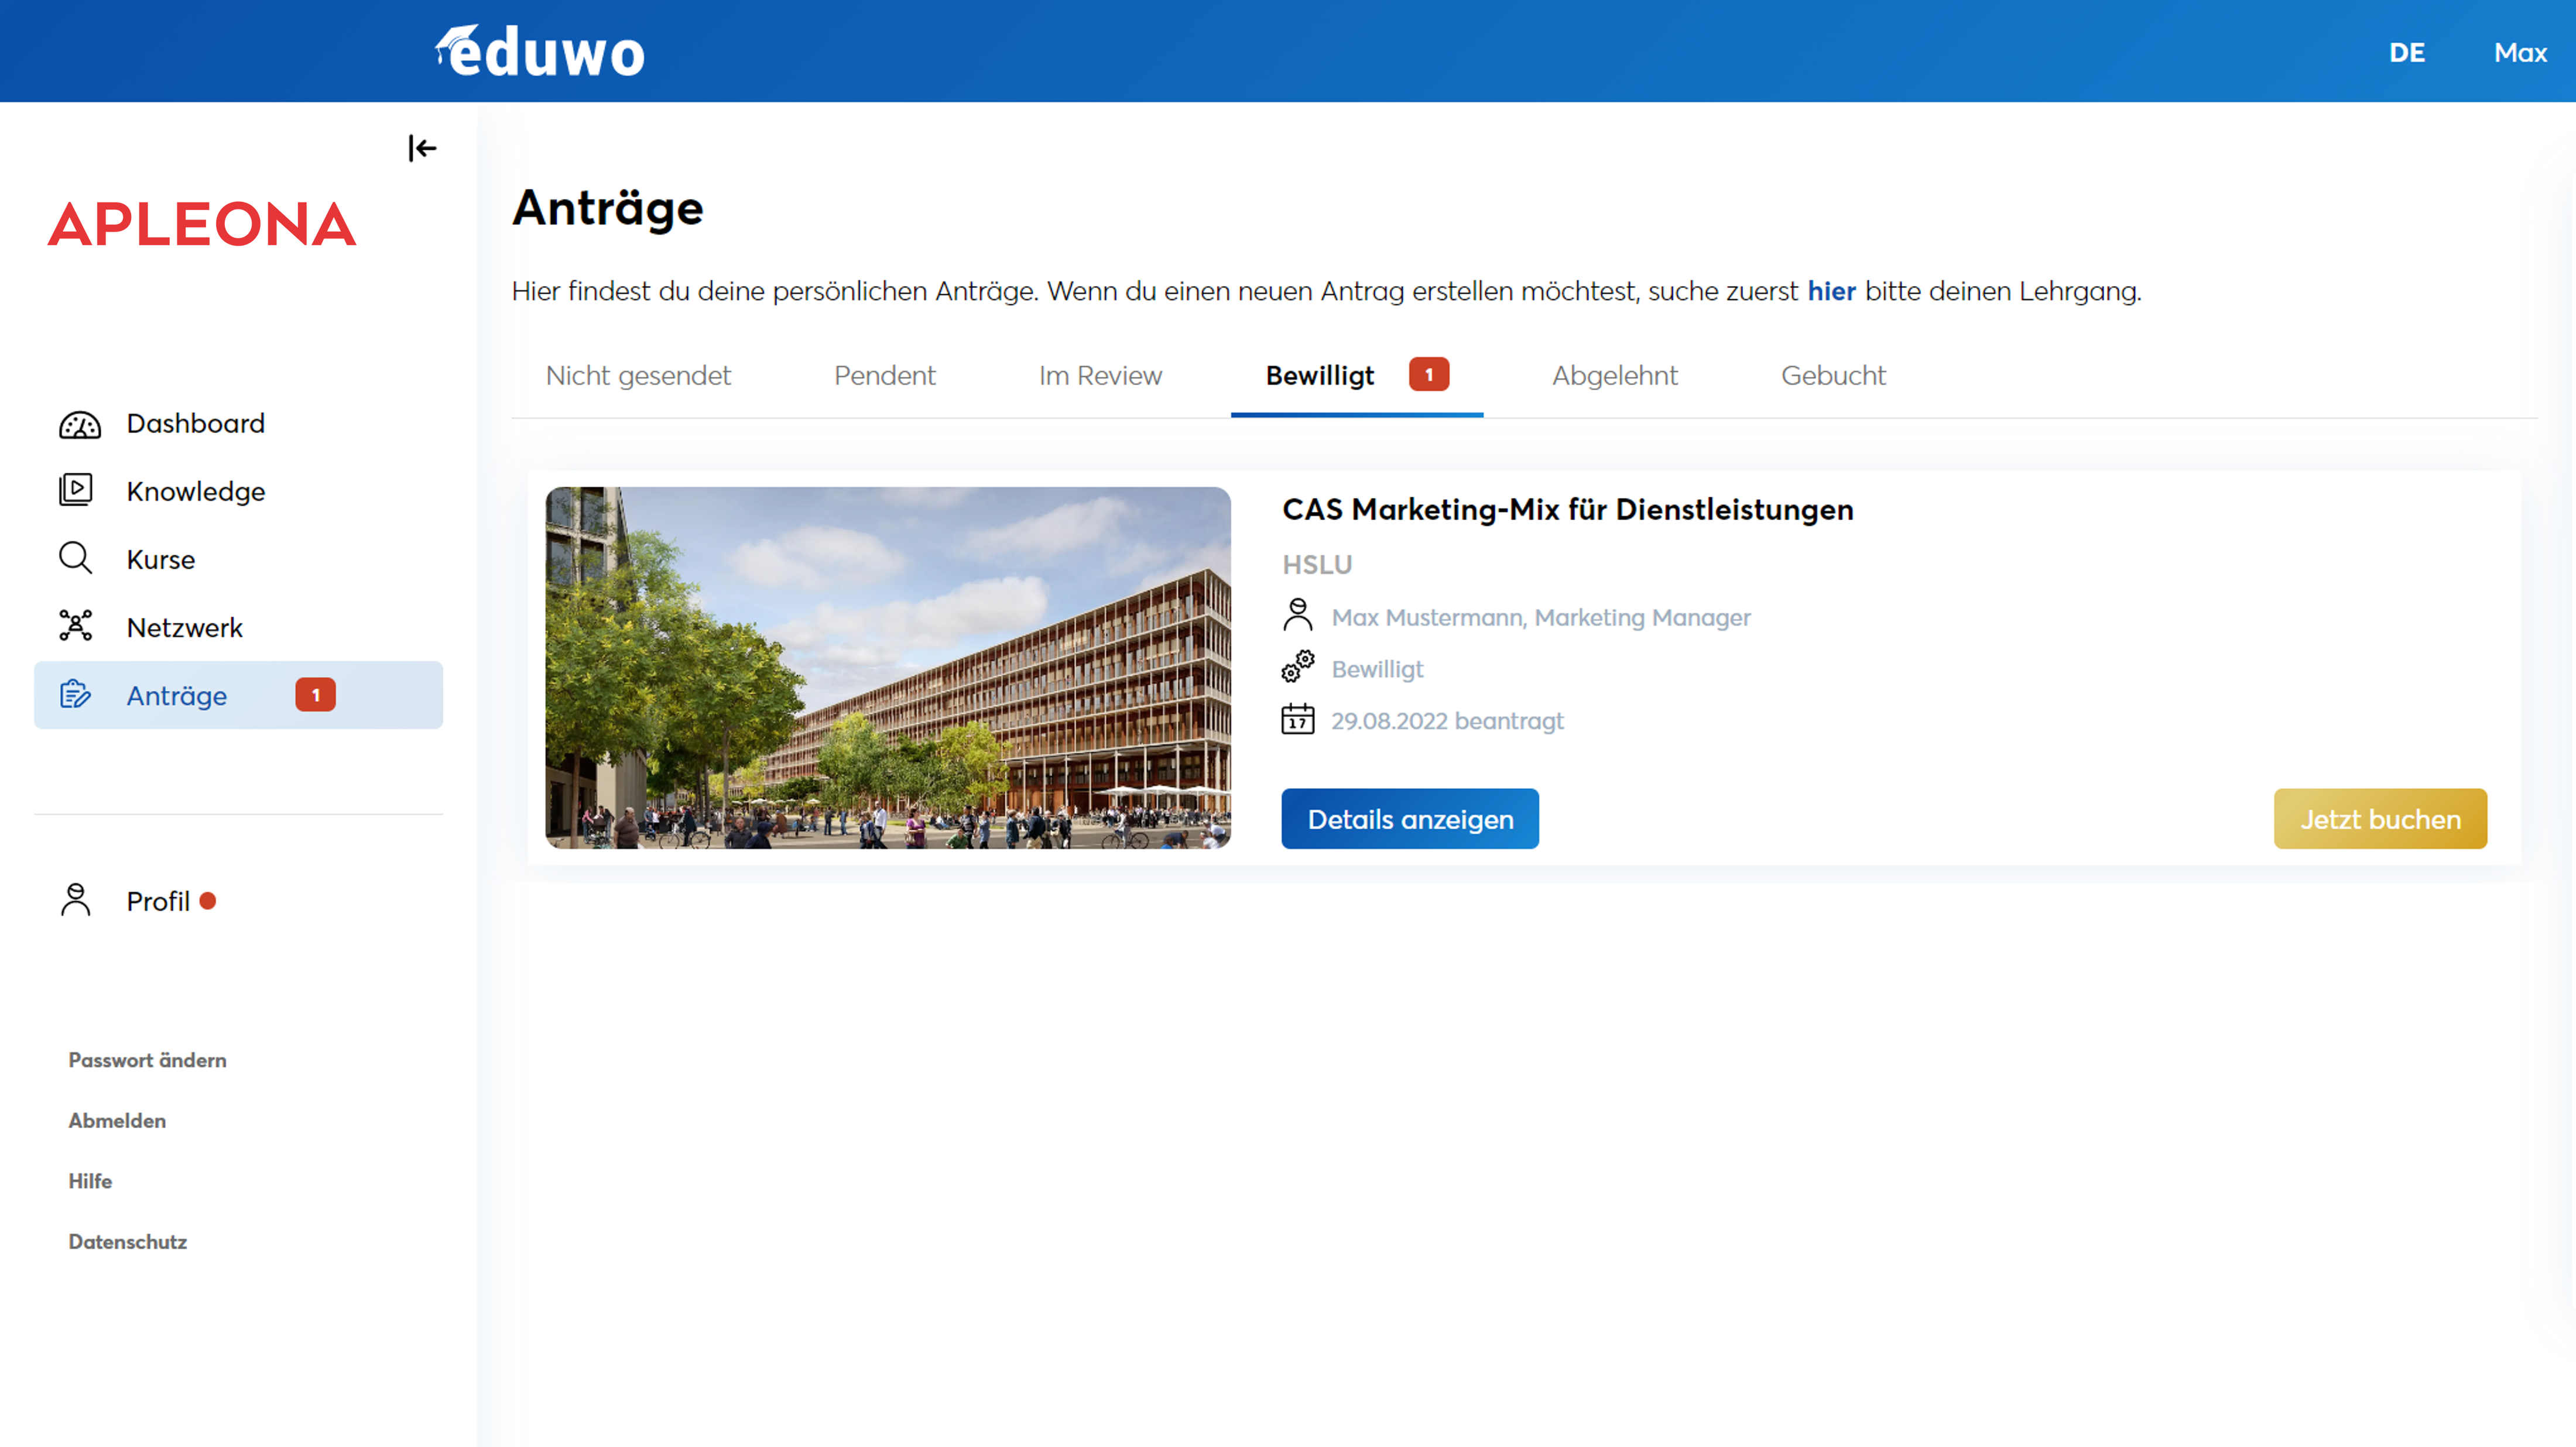Click the Details anzeigen button
Image resolution: width=2576 pixels, height=1447 pixels.
tap(1410, 819)
